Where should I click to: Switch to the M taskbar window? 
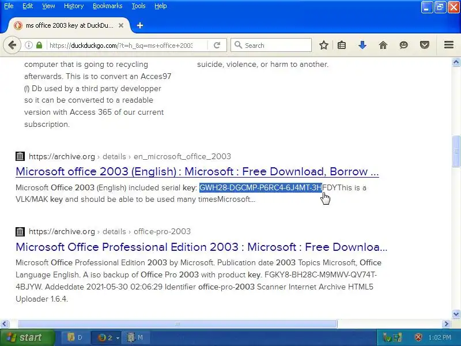coord(137,337)
